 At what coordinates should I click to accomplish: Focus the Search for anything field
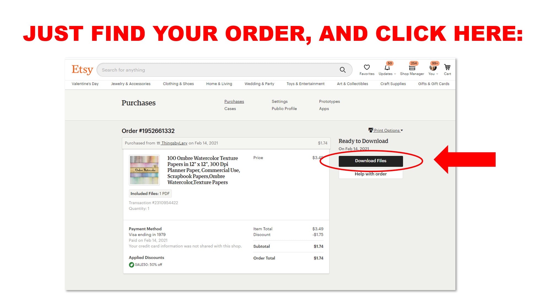[218, 70]
